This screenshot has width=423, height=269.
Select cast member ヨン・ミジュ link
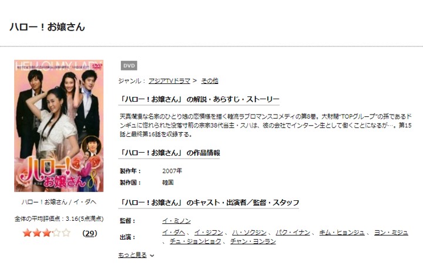391,233
